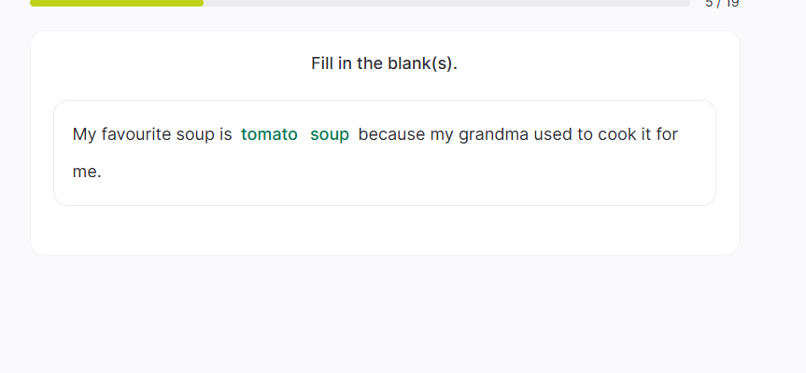Click the word "because" after the blanks
The image size is (806, 373).
(391, 134)
